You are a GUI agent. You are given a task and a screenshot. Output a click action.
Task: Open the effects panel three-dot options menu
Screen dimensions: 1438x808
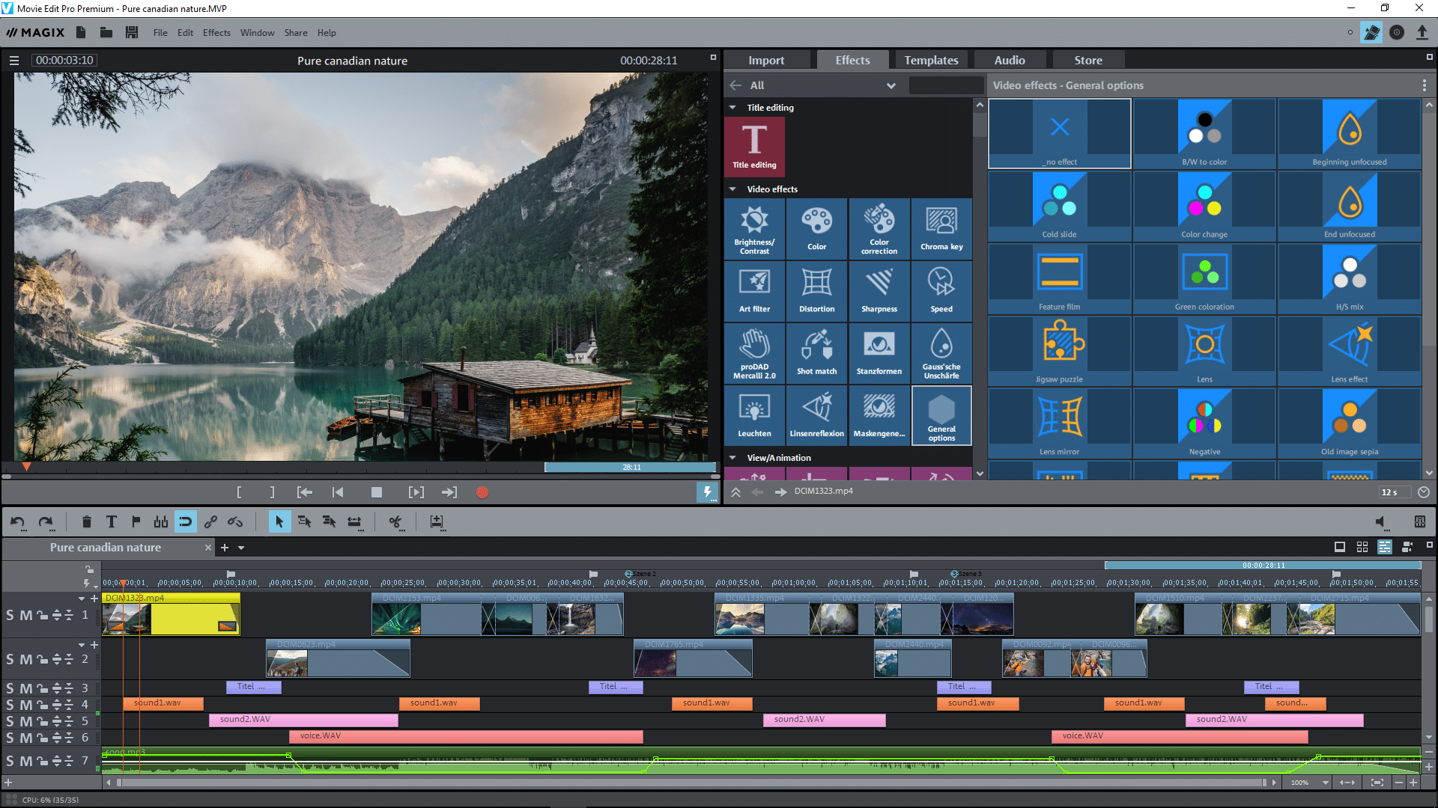pos(1424,85)
